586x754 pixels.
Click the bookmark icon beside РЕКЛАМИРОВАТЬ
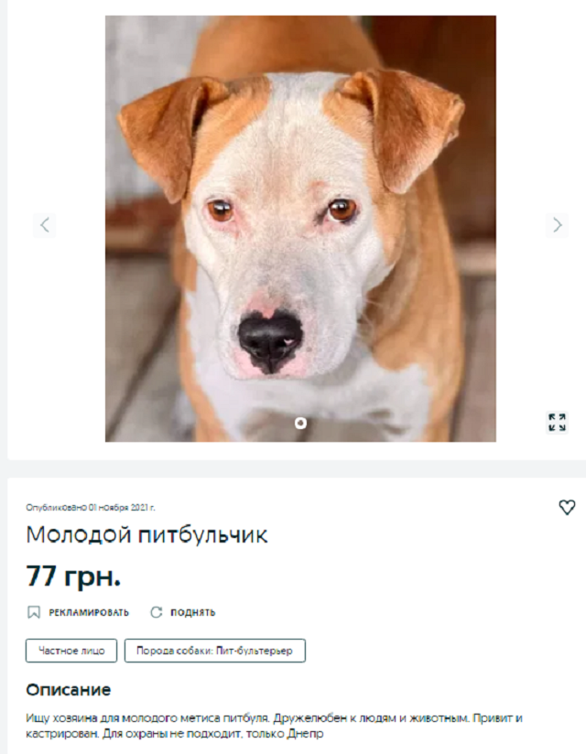click(34, 612)
